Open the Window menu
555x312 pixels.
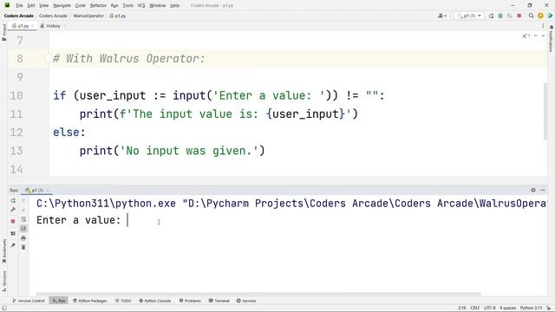pos(158,6)
